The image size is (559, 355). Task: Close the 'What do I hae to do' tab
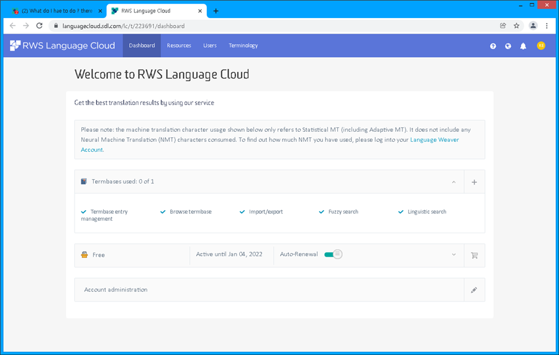(x=100, y=11)
